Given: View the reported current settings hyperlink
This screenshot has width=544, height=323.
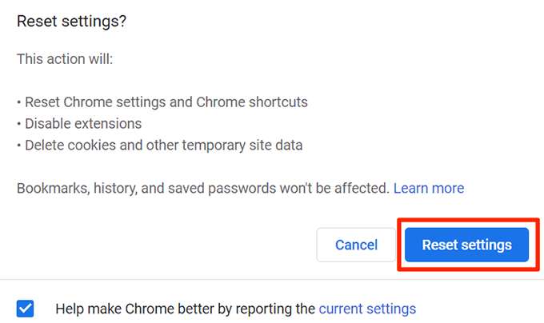Looking at the screenshot, I should pyautogui.click(x=367, y=309).
